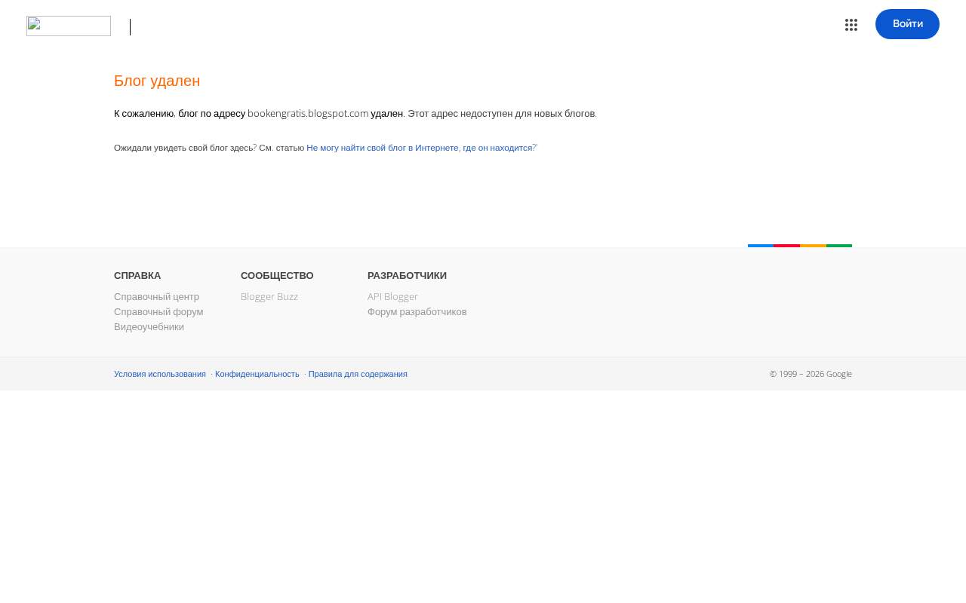Open API Blogger developer link

coord(392,297)
